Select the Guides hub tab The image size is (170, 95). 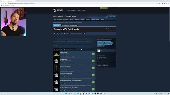(98, 20)
